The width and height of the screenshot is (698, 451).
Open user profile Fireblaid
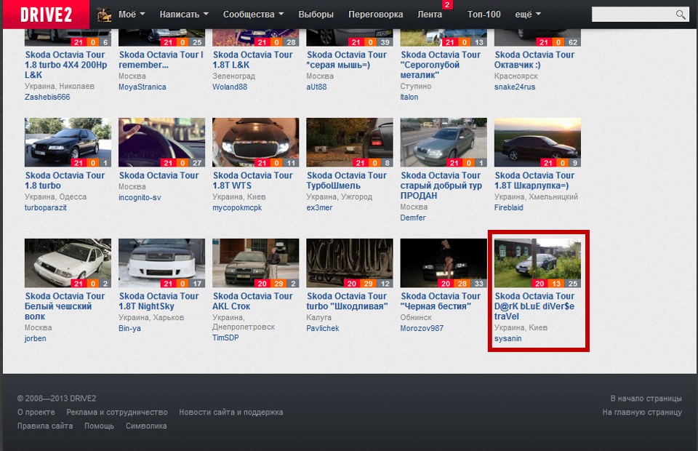pos(508,207)
